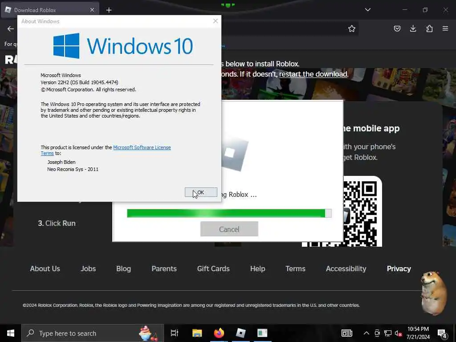456x342 pixels.
Task: Open the Pocket save icon
Action: pos(397,28)
